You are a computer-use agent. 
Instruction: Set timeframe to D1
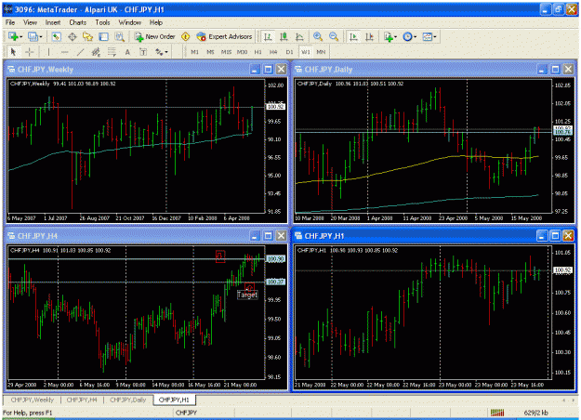289,52
